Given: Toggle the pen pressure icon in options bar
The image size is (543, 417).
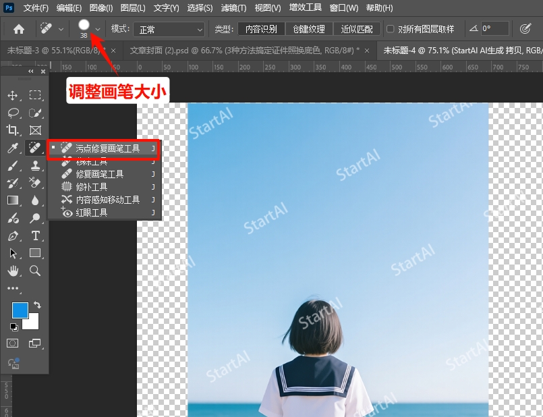Looking at the screenshot, I should [x=525, y=29].
